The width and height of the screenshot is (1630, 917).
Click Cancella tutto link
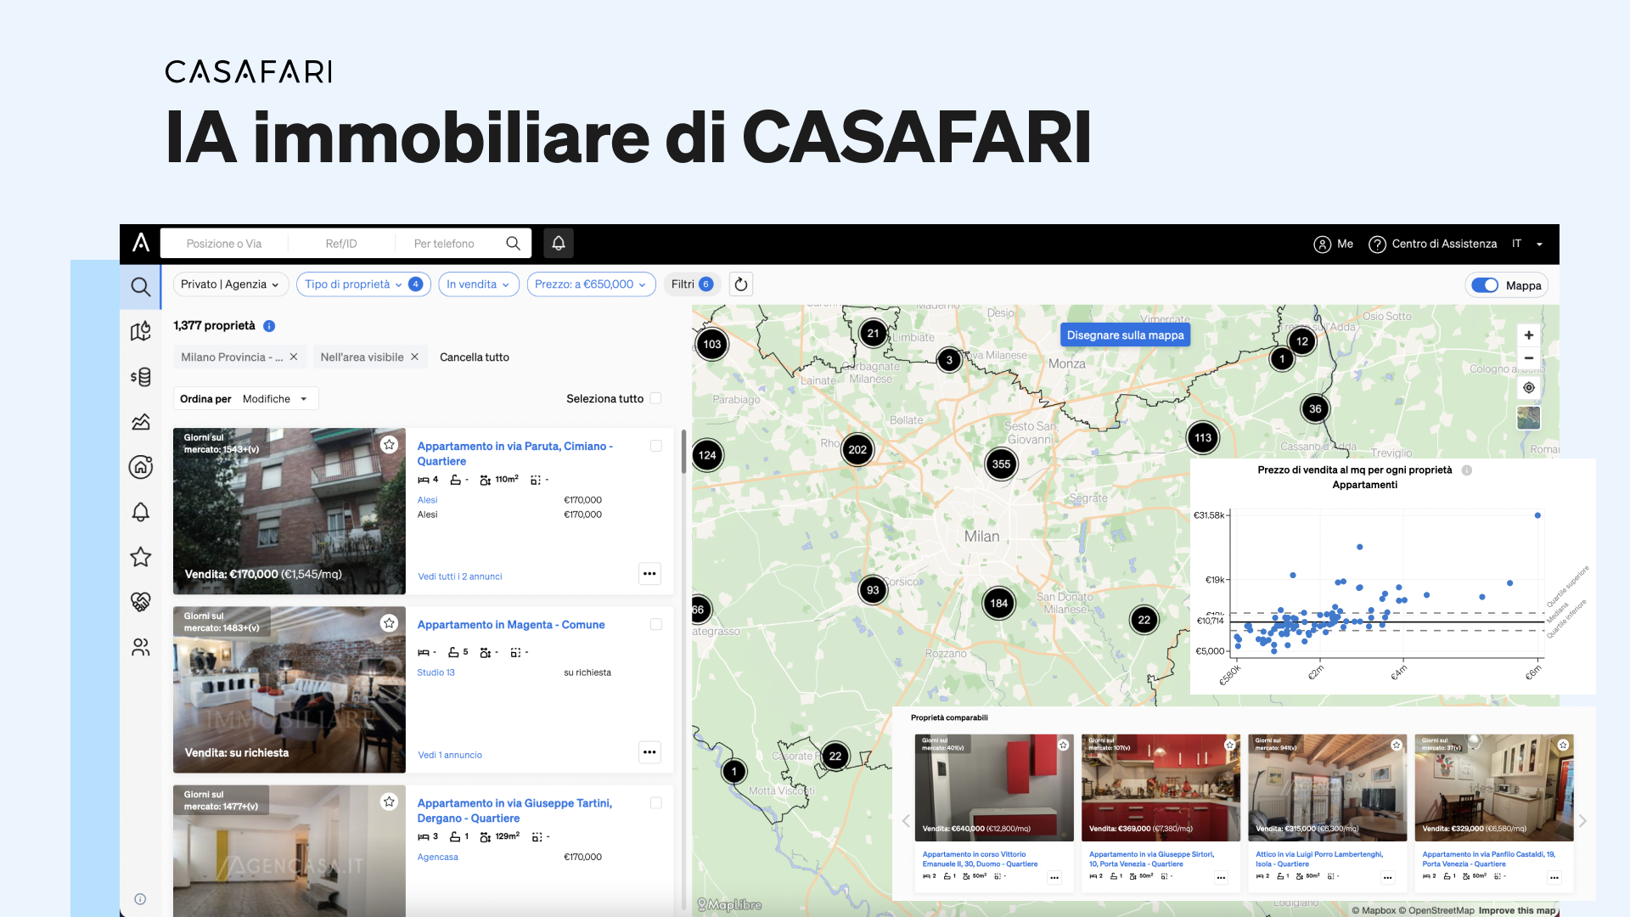(x=475, y=357)
